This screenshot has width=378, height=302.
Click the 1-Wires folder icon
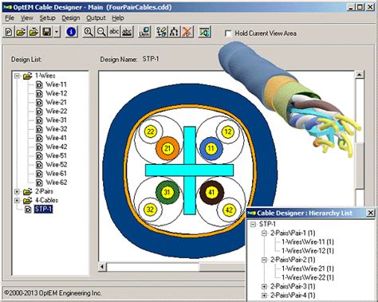(x=27, y=76)
